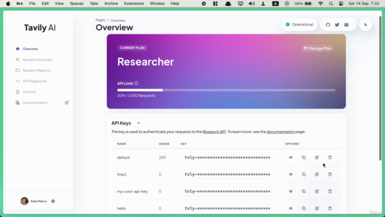Click '209 / 1,000 Requests' text

[137, 95]
